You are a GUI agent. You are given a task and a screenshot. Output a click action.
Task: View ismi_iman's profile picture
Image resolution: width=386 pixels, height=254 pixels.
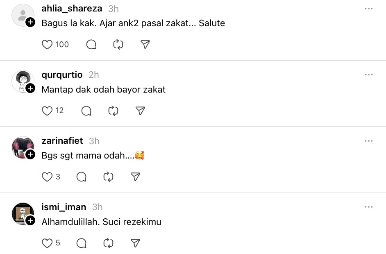pyautogui.click(x=22, y=213)
